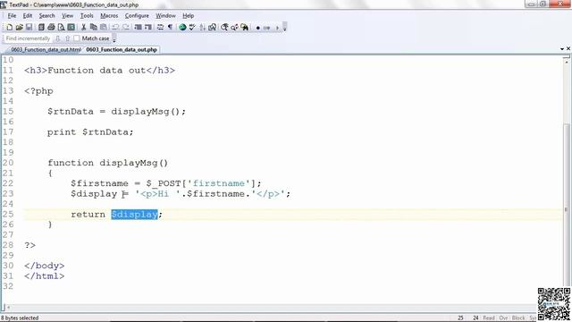Toggle visible spaces paragraph mark icon
The image size is (572, 322).
(170, 28)
